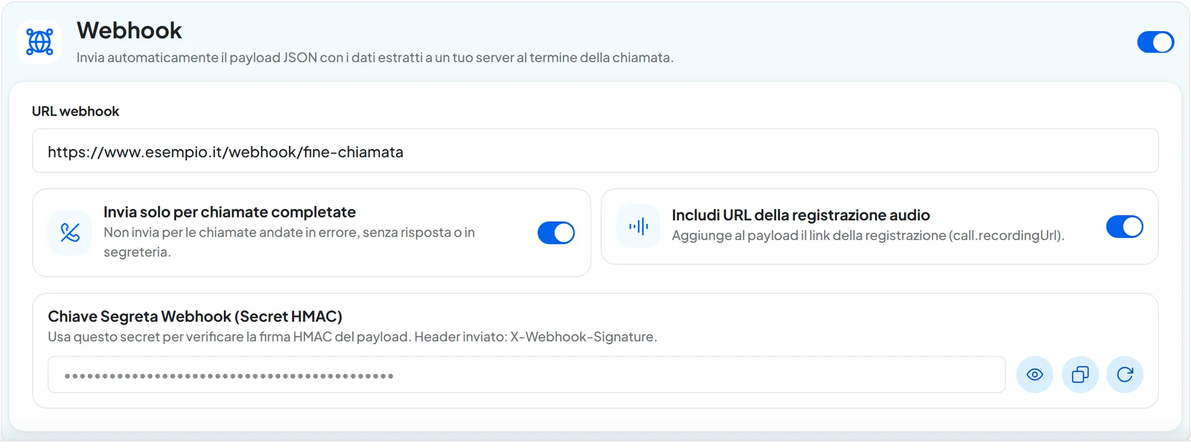Click the Invia automaticamente il payload description
The image size is (1191, 448).
click(375, 58)
